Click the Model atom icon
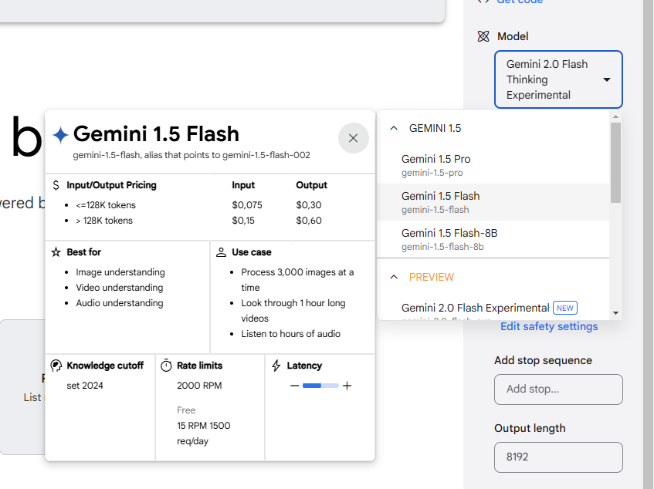The width and height of the screenshot is (654, 489). (483, 36)
